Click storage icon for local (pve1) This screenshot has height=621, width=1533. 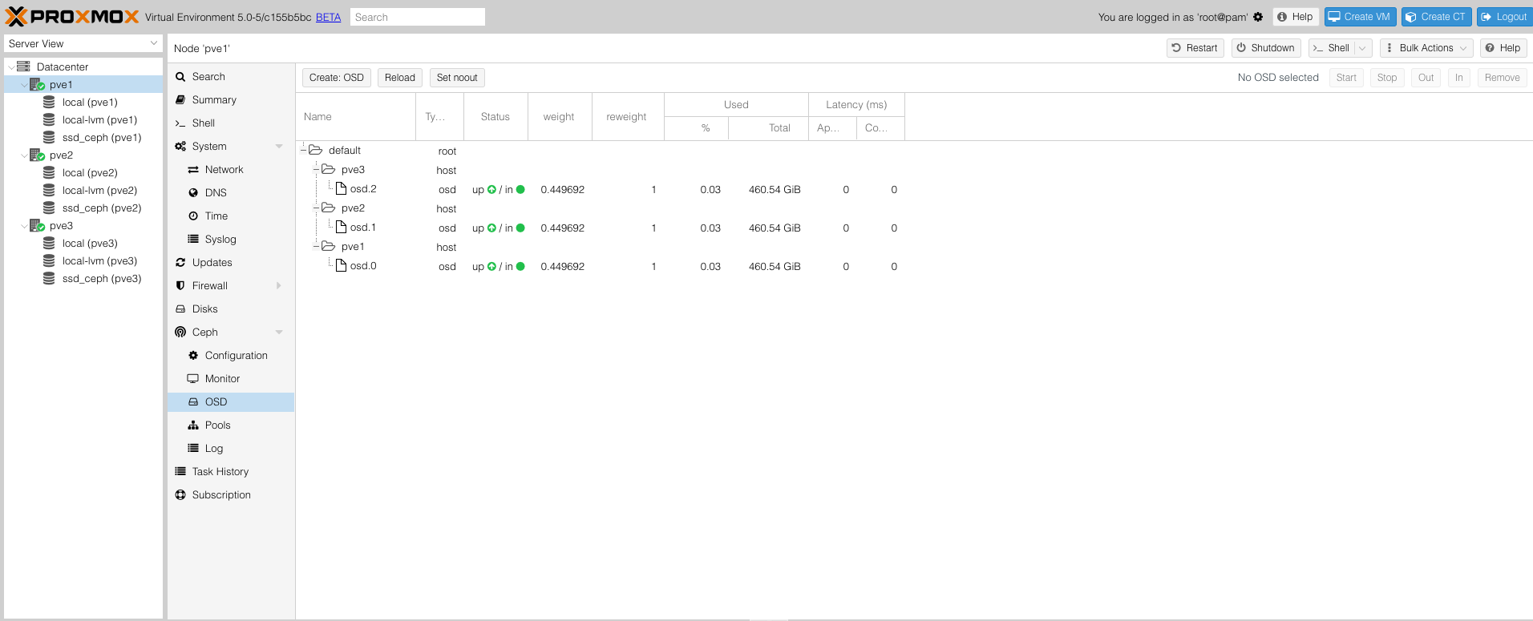49,102
